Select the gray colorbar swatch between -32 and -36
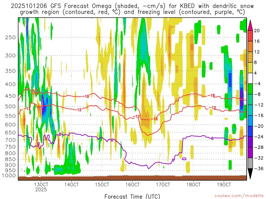The width and height of the screenshot is (266, 199). 250,163
